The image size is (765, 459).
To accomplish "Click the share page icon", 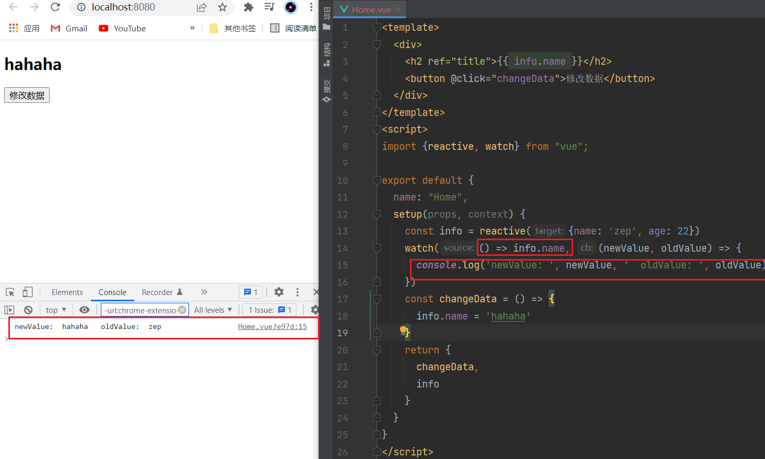I will 201,7.
